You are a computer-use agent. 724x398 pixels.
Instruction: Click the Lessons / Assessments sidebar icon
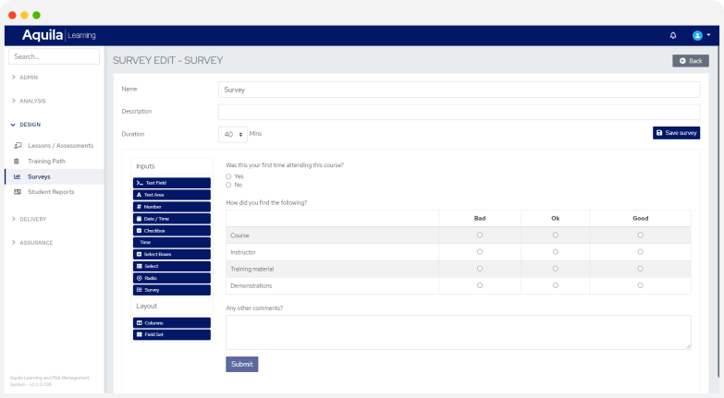pyautogui.click(x=18, y=146)
